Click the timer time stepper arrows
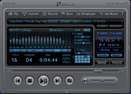This screenshot has height=94, width=131. [119, 40]
